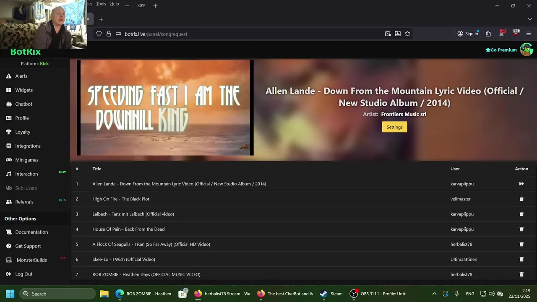Image resolution: width=537 pixels, height=302 pixels.
Task: Skip the currently playing Allen Lande song
Action: tap(521, 184)
